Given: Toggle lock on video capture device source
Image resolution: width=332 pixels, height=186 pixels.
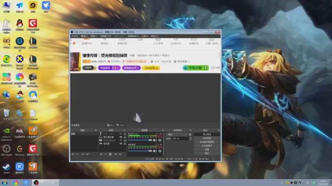Looking at the screenshot, I should (x=125, y=140).
